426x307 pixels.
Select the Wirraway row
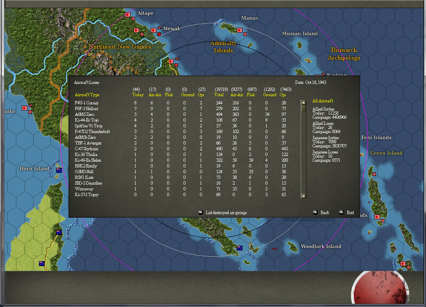tap(181, 189)
